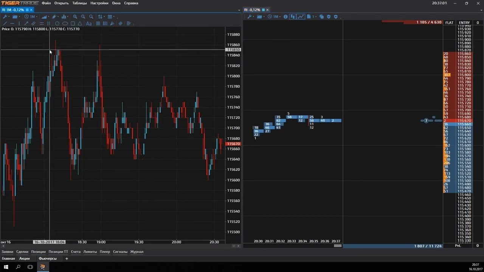The image size is (484, 272).
Task: Toggle the cluster bars display mode
Action: point(293,17)
